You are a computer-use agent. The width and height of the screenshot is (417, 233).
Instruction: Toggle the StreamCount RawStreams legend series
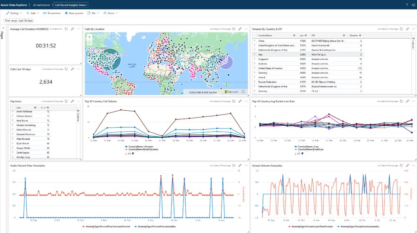311,227
